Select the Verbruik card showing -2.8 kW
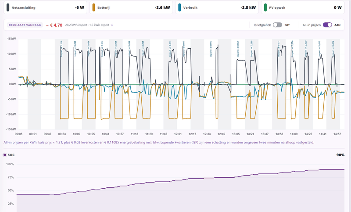The height and width of the screenshot is (212, 351). point(217,7)
